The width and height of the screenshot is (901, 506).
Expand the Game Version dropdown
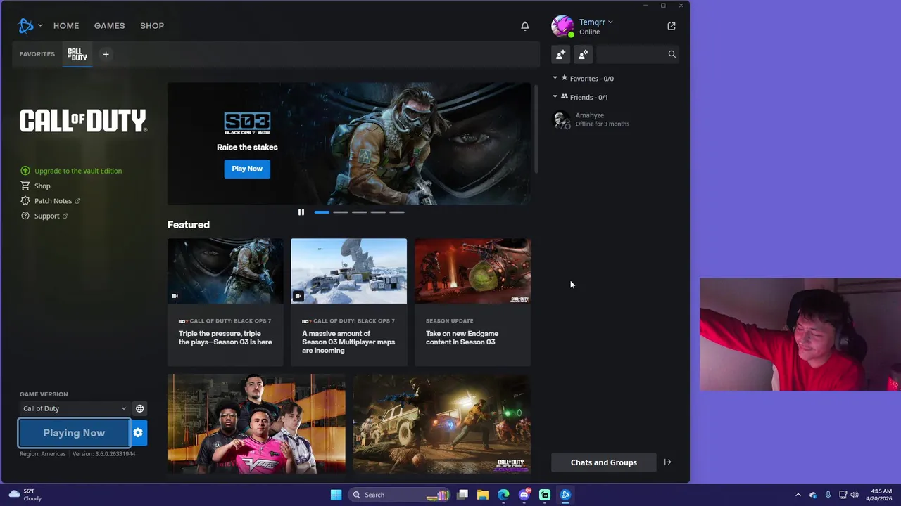(x=74, y=408)
